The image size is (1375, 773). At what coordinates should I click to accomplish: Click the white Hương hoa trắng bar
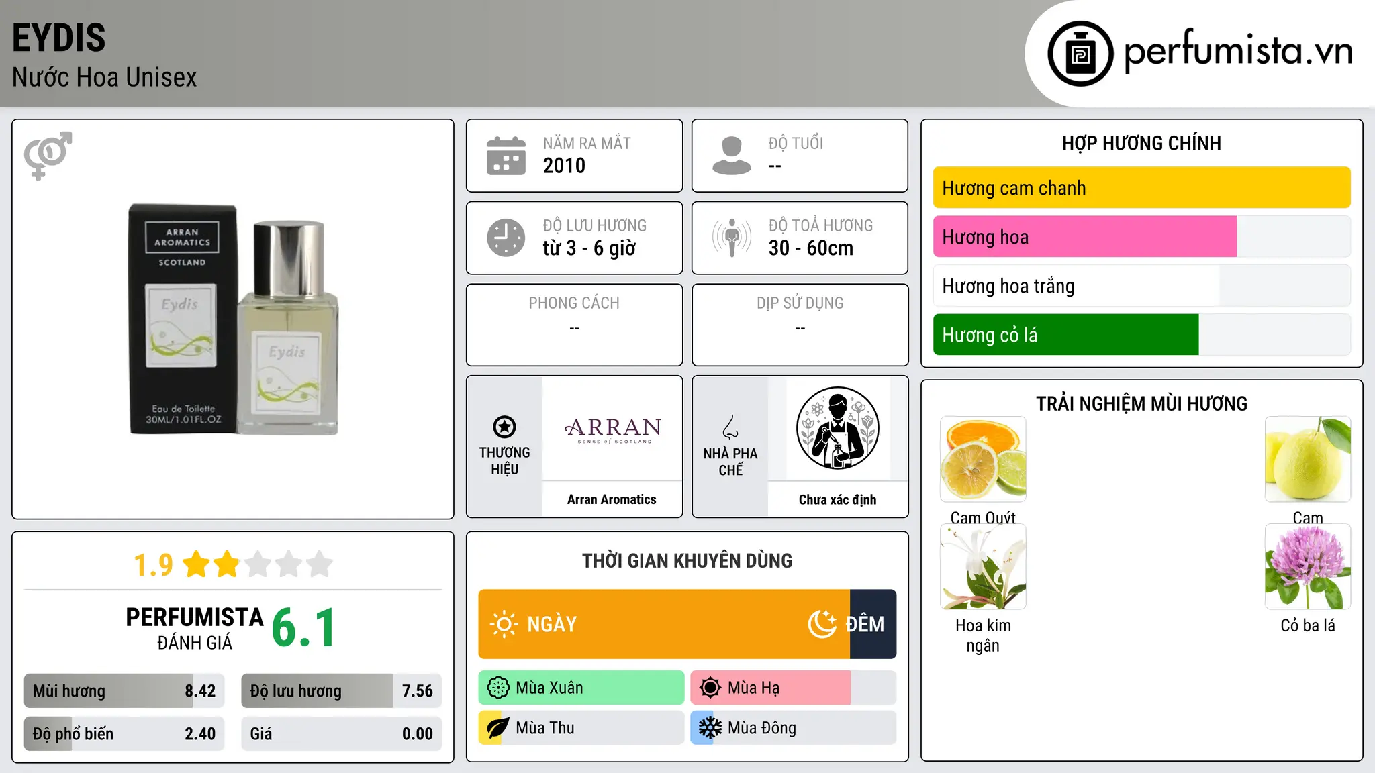1076,286
